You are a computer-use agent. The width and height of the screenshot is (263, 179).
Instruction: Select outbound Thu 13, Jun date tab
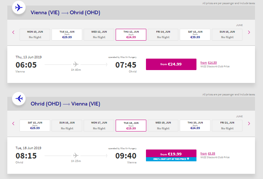pyautogui.click(x=131, y=34)
